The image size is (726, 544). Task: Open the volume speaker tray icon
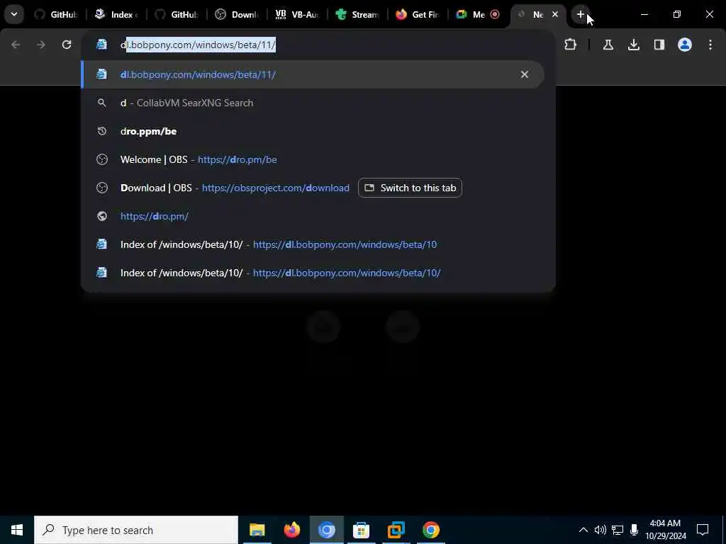click(x=600, y=530)
